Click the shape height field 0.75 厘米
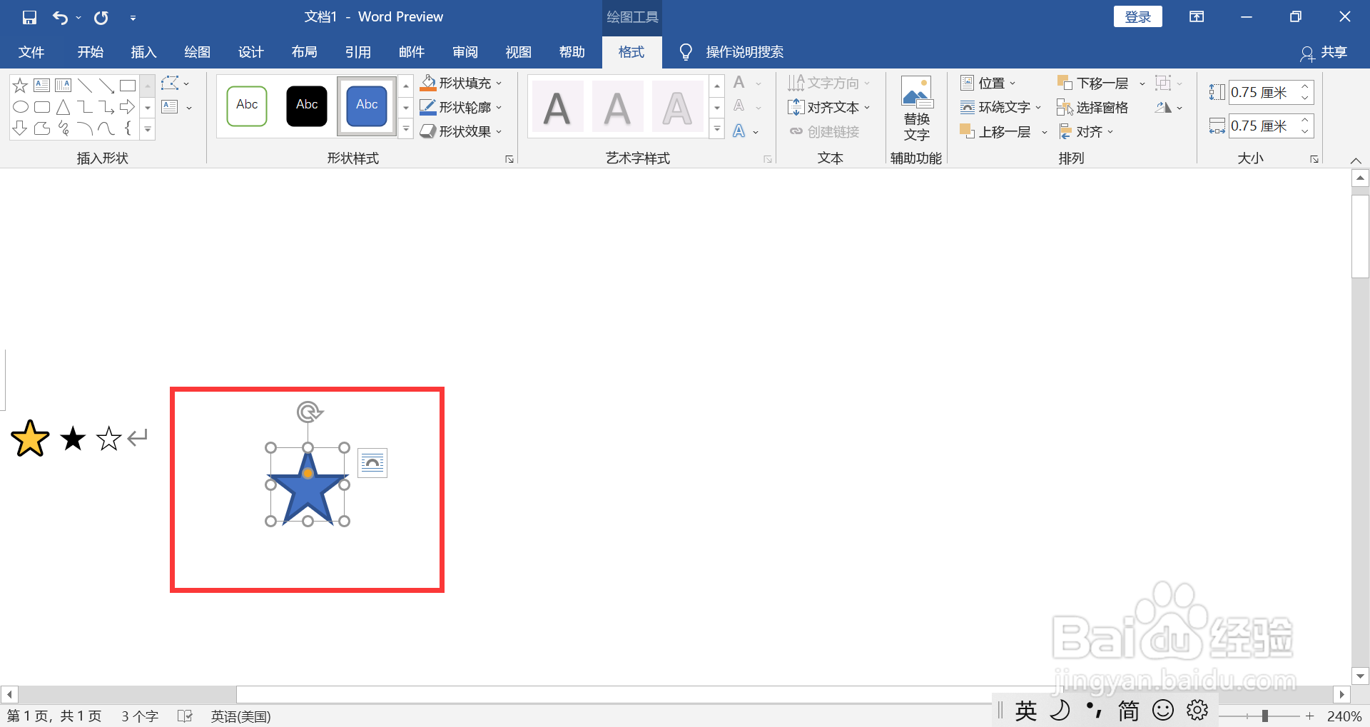Viewport: 1370px width, 727px height. coord(1263,92)
